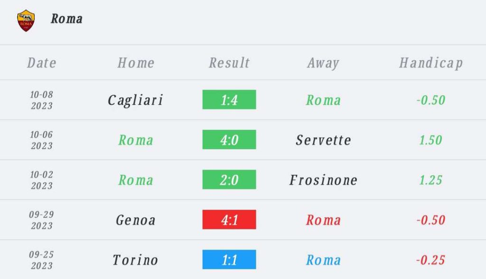Select the 1.50 handicap value
Image resolution: width=486 pixels, height=279 pixels.
click(x=430, y=140)
